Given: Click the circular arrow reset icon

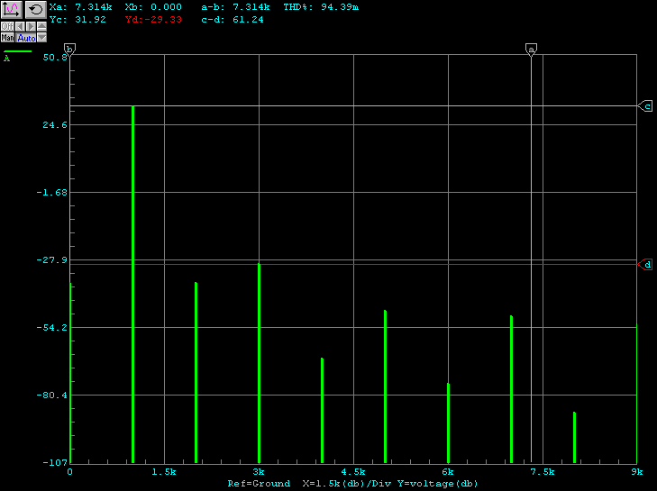Looking at the screenshot, I should pos(35,9).
